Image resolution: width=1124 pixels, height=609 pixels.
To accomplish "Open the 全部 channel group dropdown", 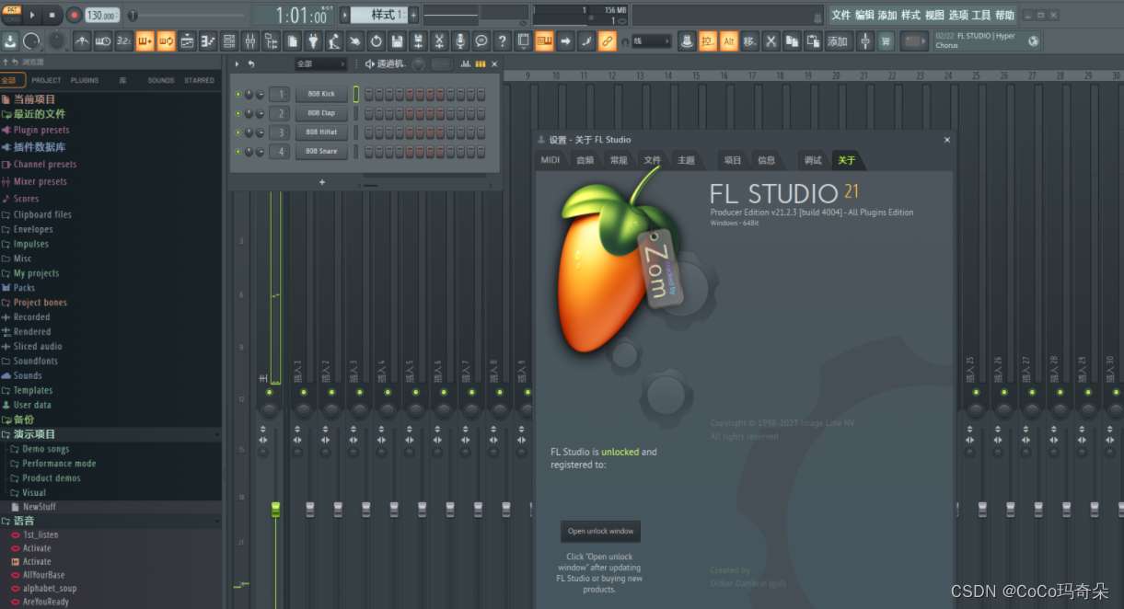I will pyautogui.click(x=320, y=64).
